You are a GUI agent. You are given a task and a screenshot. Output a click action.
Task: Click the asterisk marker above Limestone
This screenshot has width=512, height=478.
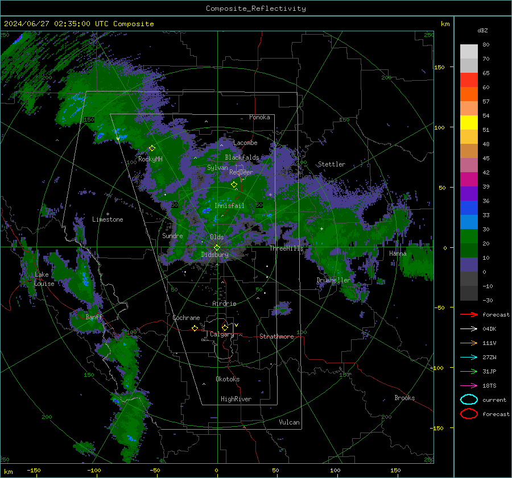point(108,214)
